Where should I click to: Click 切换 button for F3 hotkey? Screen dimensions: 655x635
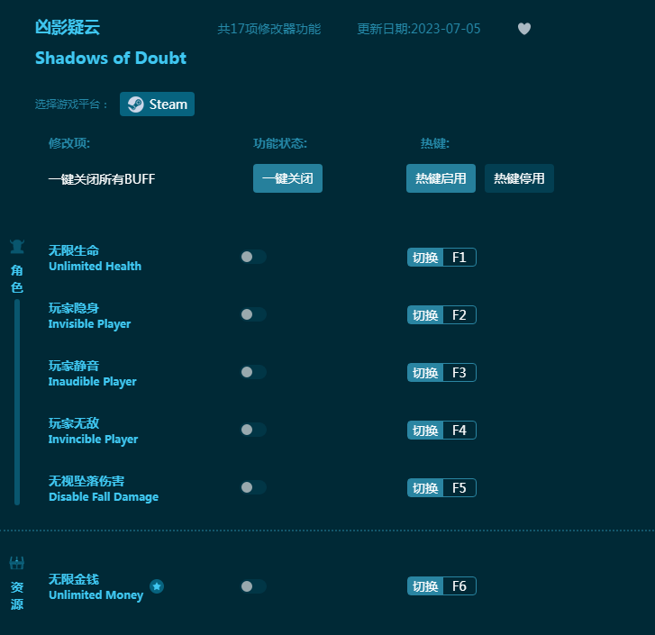coord(425,372)
